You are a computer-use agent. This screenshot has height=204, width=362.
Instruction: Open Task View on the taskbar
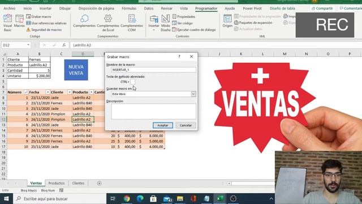click(x=113, y=199)
